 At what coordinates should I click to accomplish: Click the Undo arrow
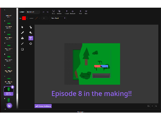pos(44,12)
